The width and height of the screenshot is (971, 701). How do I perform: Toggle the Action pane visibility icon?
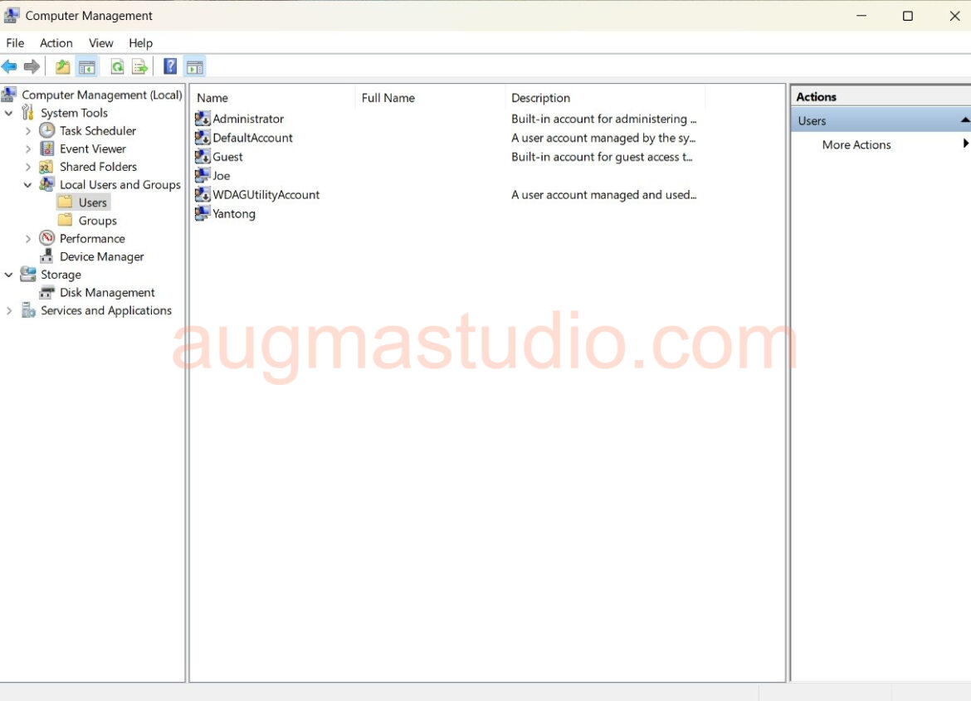(195, 66)
